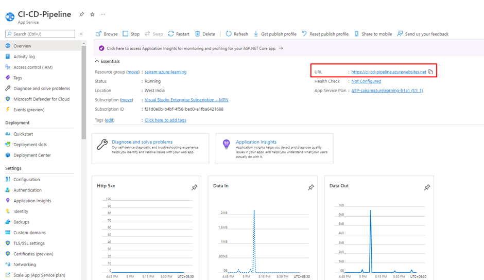Screen dimensions: 484x280
Task: Delete the app service
Action: [x=205, y=34]
